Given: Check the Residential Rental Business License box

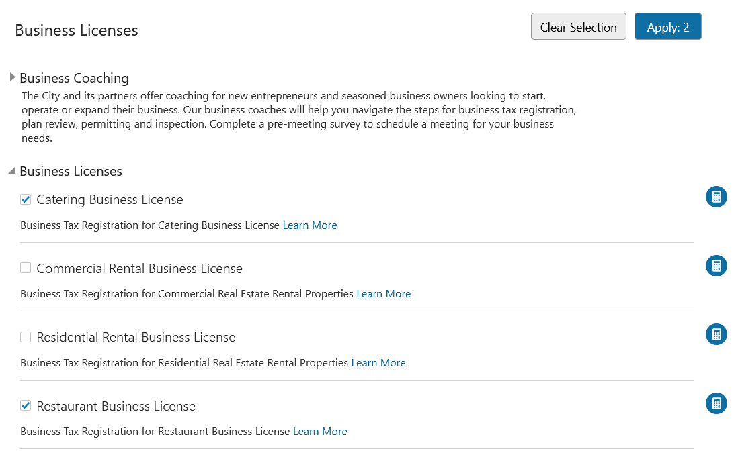Looking at the screenshot, I should point(26,336).
